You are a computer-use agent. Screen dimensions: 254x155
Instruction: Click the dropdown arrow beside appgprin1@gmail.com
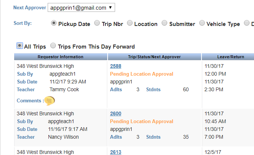tap(111, 7)
